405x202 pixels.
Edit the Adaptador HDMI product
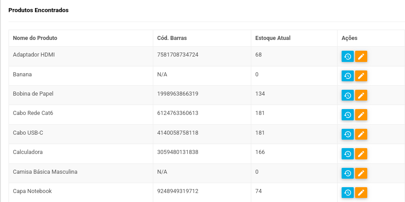(361, 57)
